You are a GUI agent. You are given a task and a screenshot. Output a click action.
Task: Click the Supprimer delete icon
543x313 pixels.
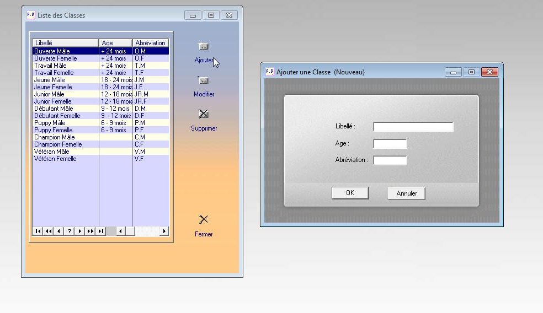tap(204, 115)
